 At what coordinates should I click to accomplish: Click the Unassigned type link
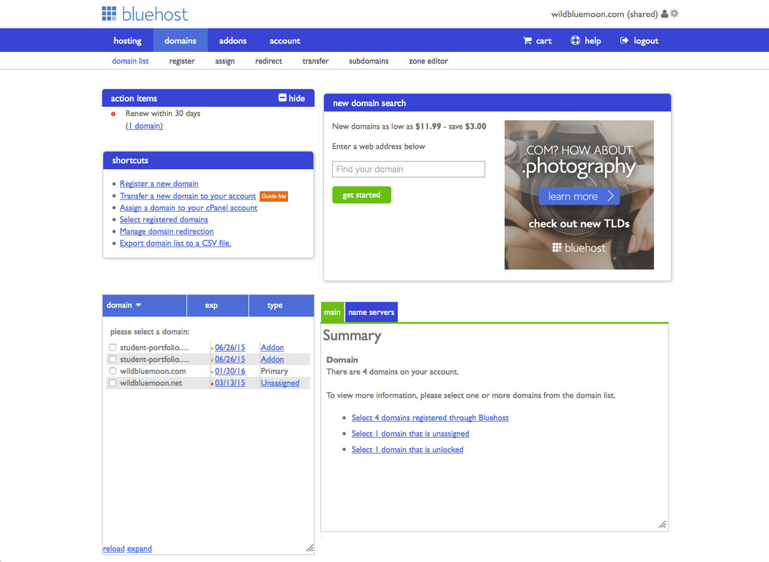coord(280,383)
